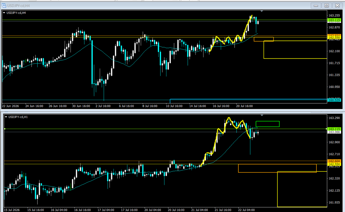
Task: Click the 21 Jul 04:00 time label
Action: click(199, 210)
